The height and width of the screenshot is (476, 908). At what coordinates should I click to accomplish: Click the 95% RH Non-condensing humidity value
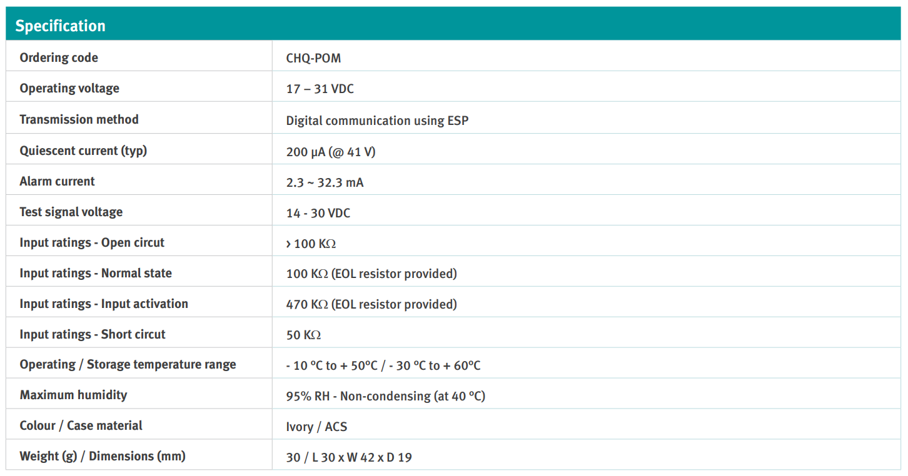pos(385,396)
